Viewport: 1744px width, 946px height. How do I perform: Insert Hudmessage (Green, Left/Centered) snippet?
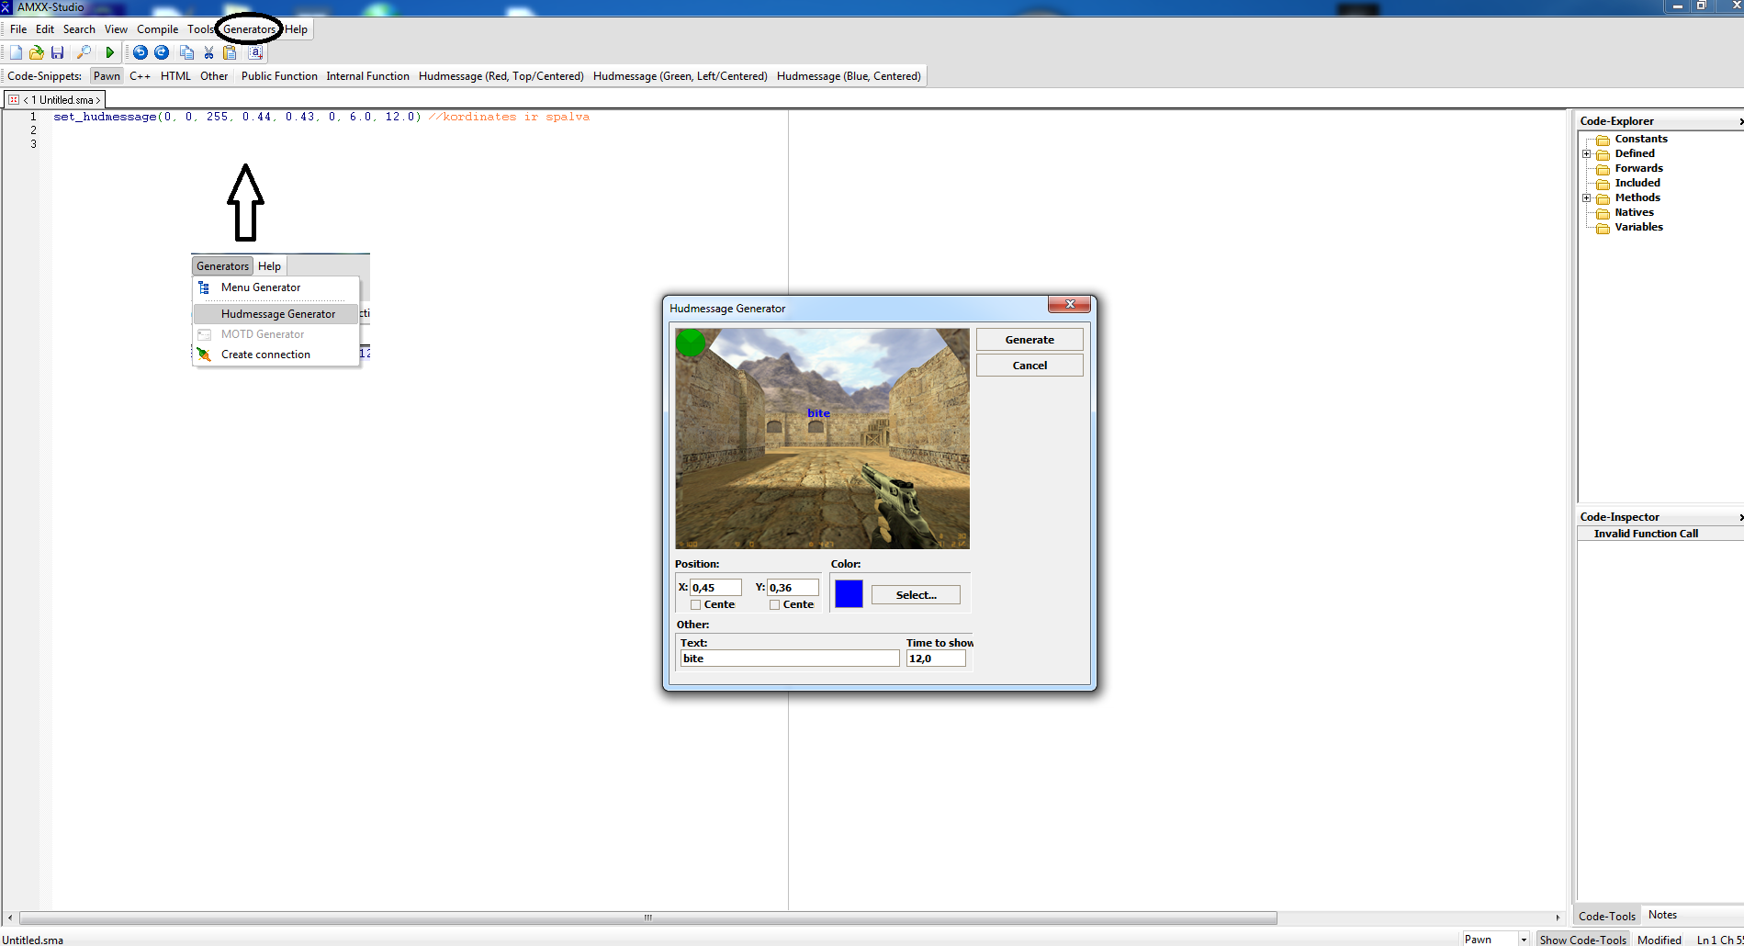(x=681, y=76)
